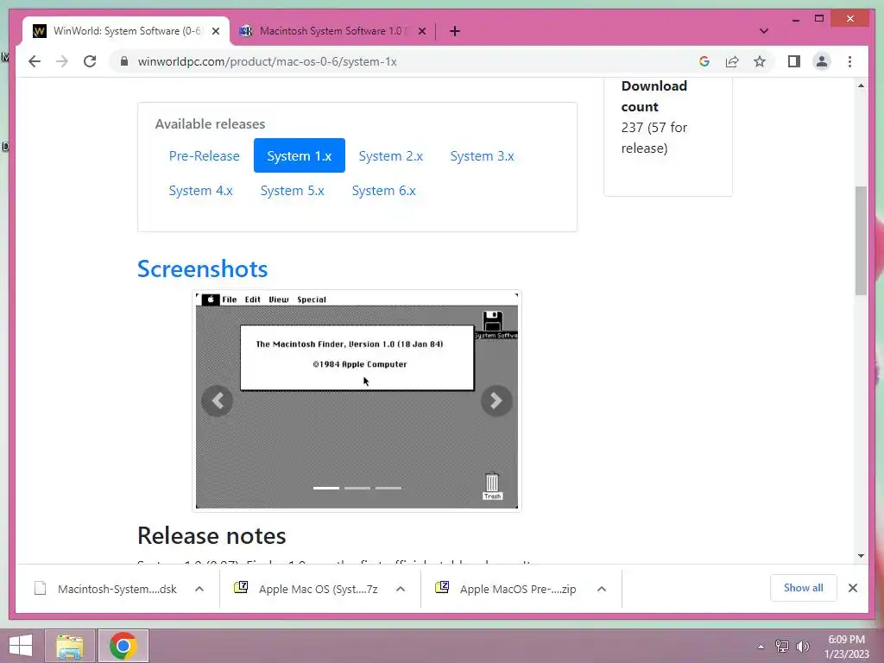Expand options for Apple Mac OS .7z download
This screenshot has height=663, width=884.
pos(401,589)
